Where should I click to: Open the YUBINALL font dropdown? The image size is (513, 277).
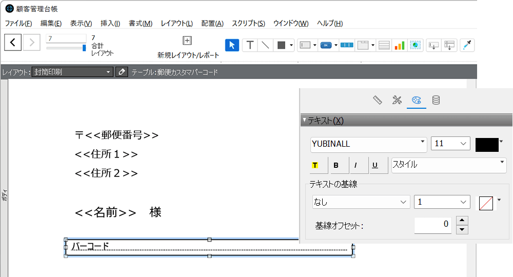coord(368,144)
